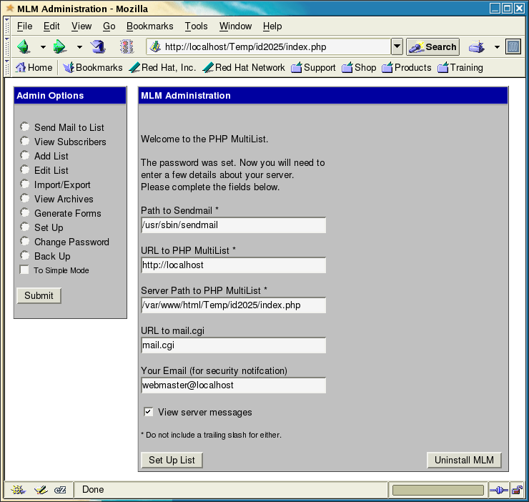529x502 pixels.
Task: Click the Server Path to PHP MultiList field
Action: 234,305
